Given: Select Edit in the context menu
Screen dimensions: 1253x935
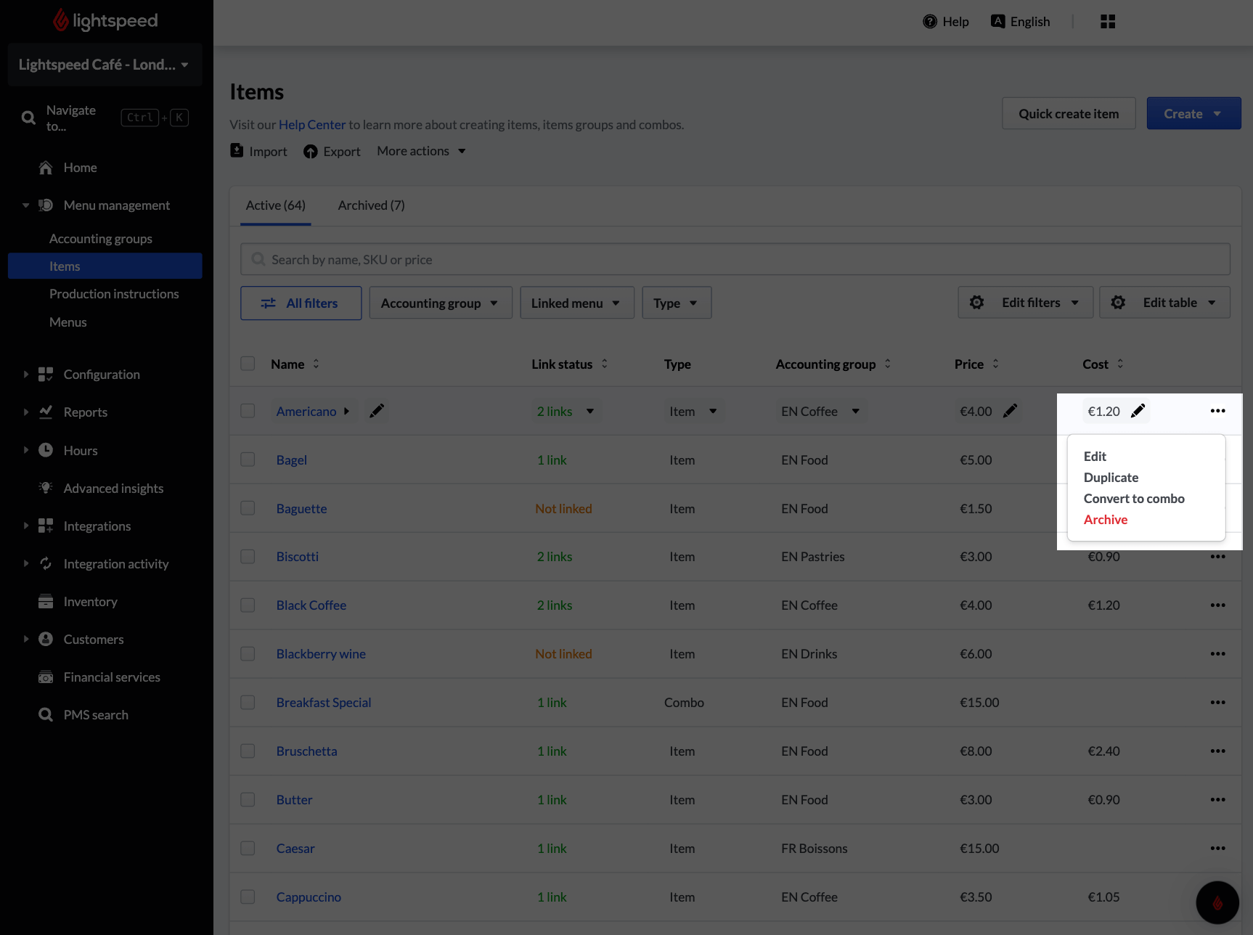Looking at the screenshot, I should click(1095, 457).
